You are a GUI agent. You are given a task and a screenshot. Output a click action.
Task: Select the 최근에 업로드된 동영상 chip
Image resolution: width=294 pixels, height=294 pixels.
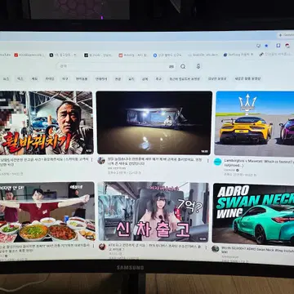(x=185, y=78)
